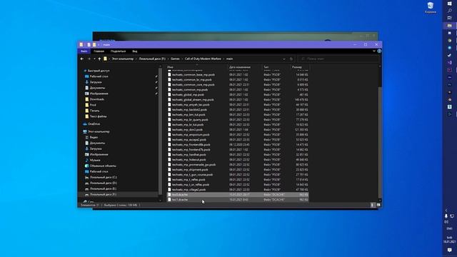Focus the search field in Explorer
The height and width of the screenshot is (257, 457).
[338, 59]
